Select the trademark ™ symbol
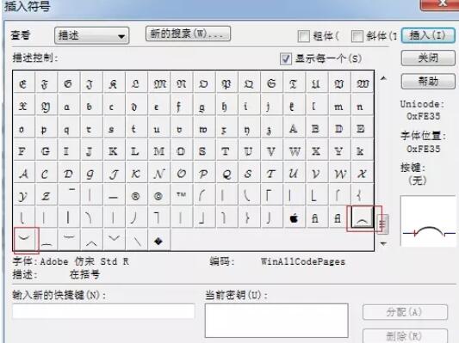This screenshot has height=343, width=459. point(181,196)
